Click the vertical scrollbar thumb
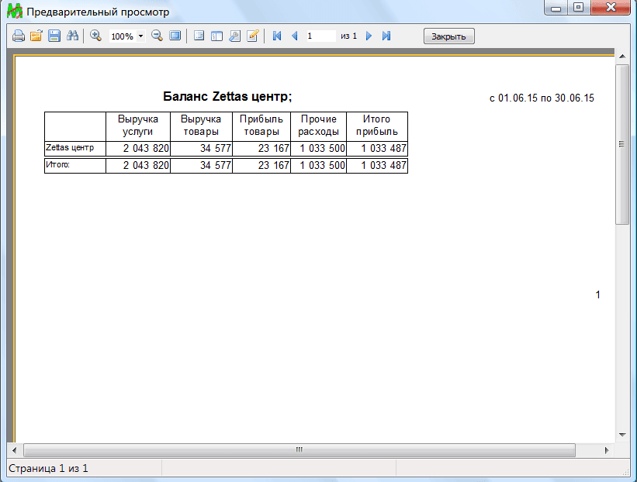 pos(622,144)
